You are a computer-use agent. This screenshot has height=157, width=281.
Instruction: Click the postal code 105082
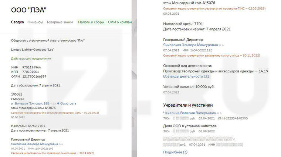pyautogui.click(x=17, y=94)
